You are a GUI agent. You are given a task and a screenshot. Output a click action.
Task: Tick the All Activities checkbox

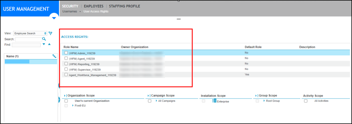pyautogui.click(x=306, y=101)
